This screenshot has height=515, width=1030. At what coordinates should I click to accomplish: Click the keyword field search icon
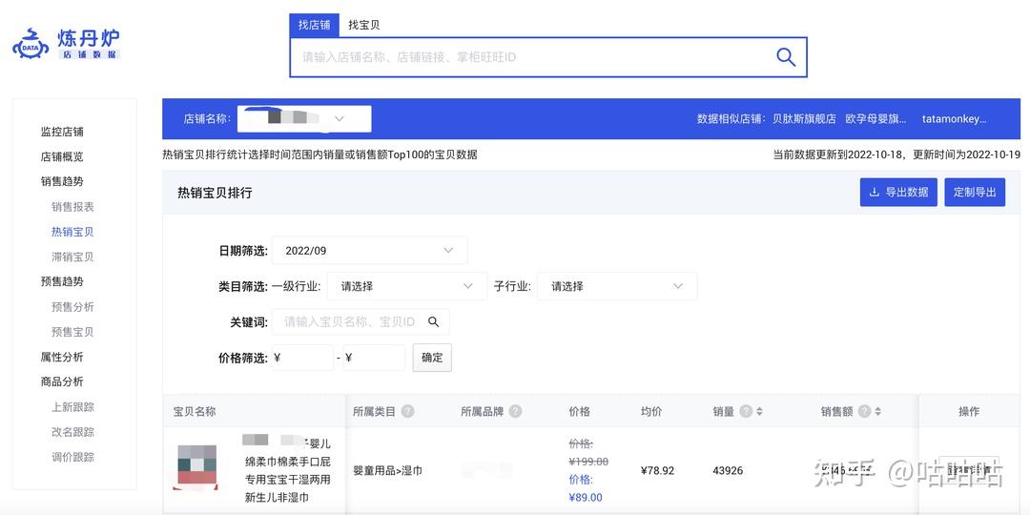433,322
